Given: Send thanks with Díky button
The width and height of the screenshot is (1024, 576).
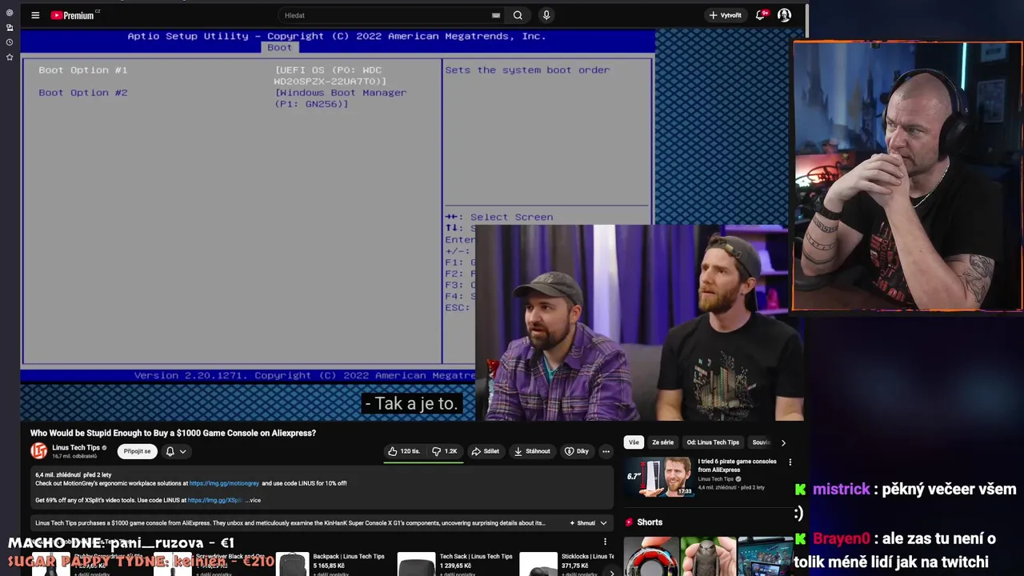Looking at the screenshot, I should [x=576, y=451].
